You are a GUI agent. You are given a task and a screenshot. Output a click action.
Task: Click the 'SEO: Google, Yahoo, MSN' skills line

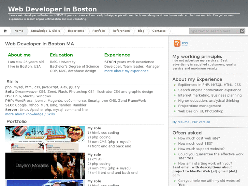pyautogui.click(x=46, y=105)
